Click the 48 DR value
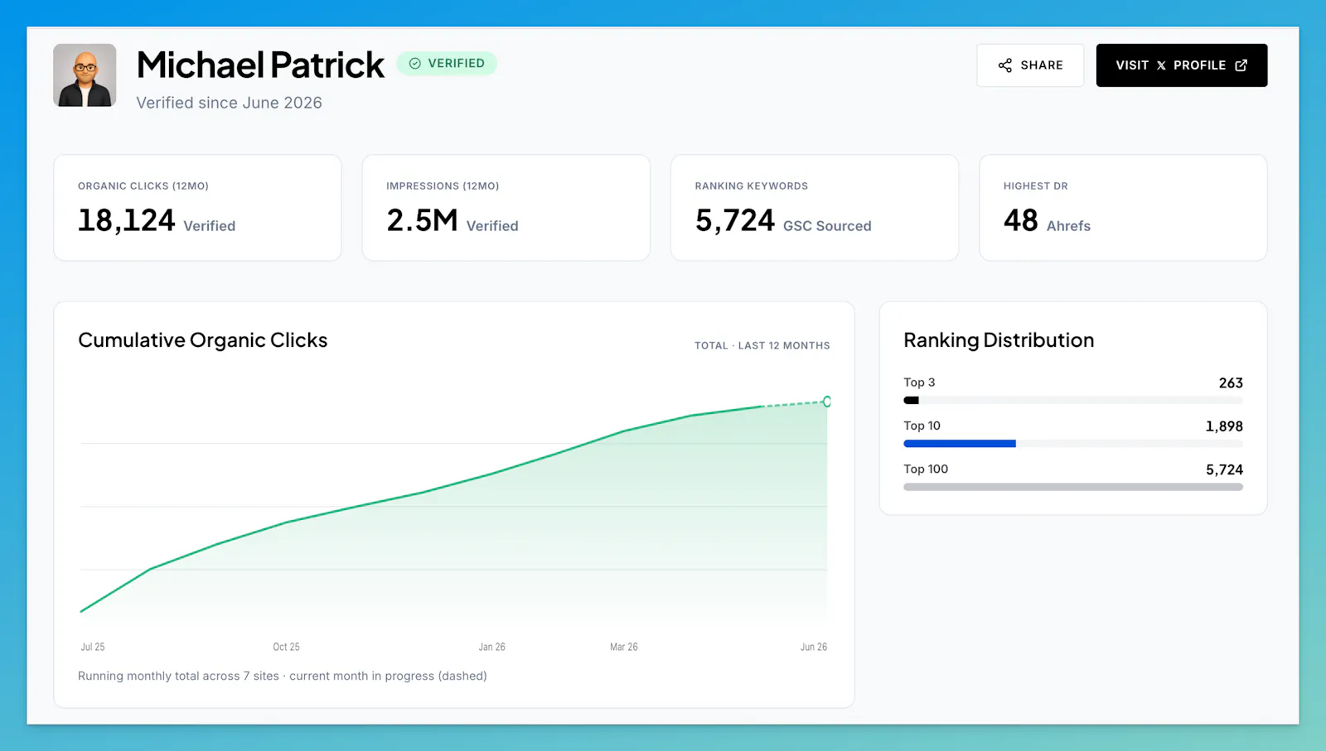1326x751 pixels. click(1021, 220)
